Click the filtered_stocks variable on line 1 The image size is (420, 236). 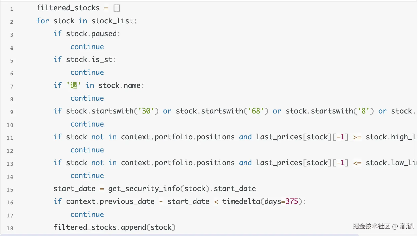click(68, 8)
